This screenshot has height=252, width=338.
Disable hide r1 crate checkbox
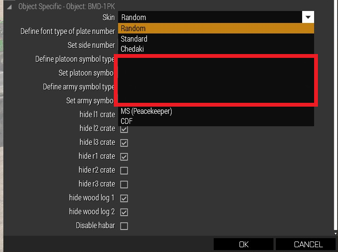click(124, 156)
